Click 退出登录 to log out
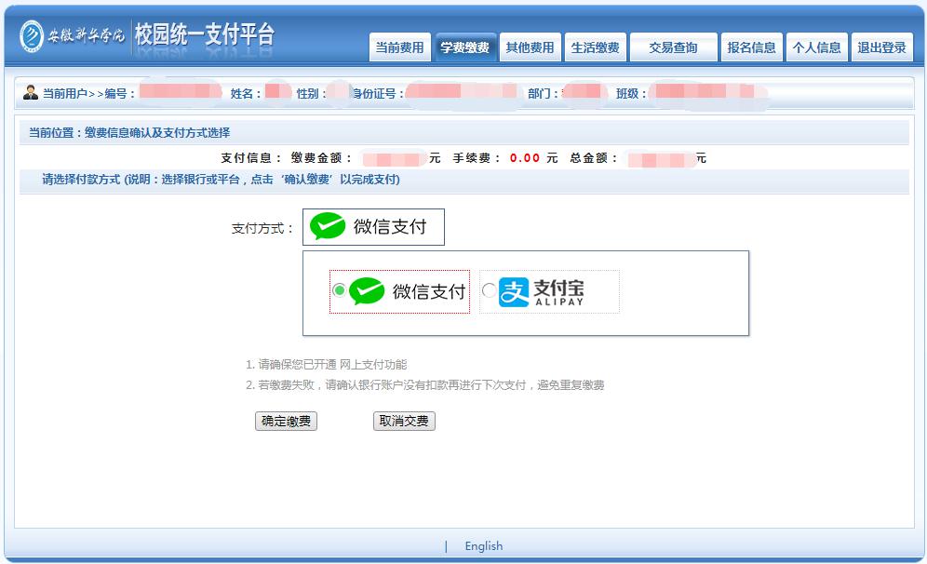 tap(881, 47)
